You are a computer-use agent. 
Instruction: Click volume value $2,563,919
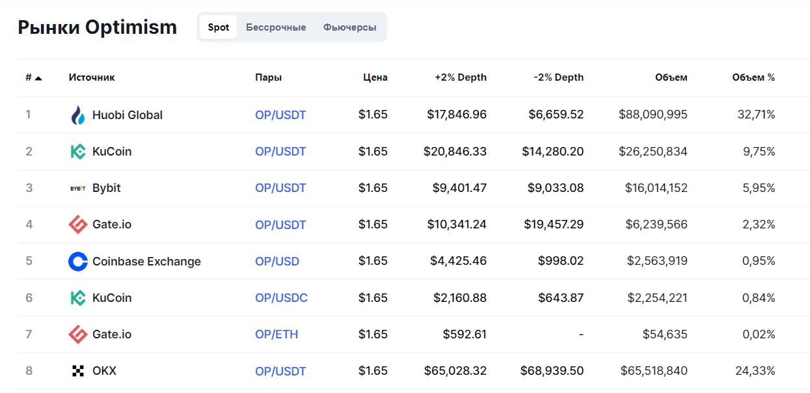[x=657, y=261]
